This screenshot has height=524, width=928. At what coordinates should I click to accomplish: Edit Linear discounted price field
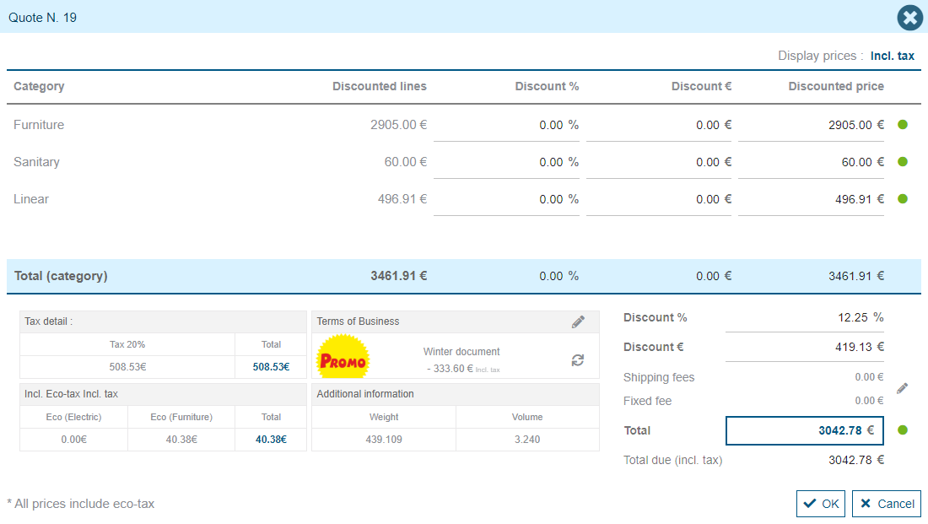point(811,199)
